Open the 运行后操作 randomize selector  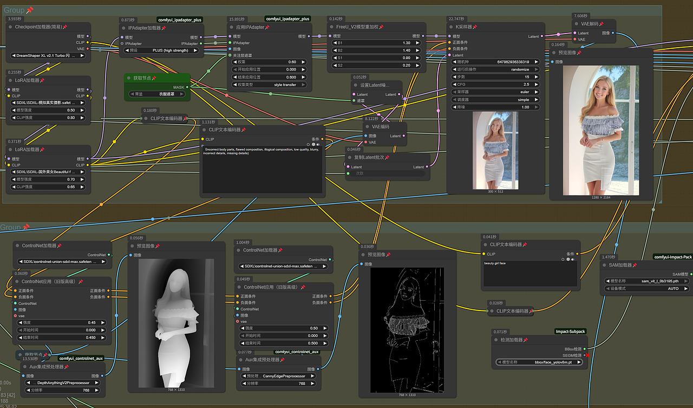point(495,69)
